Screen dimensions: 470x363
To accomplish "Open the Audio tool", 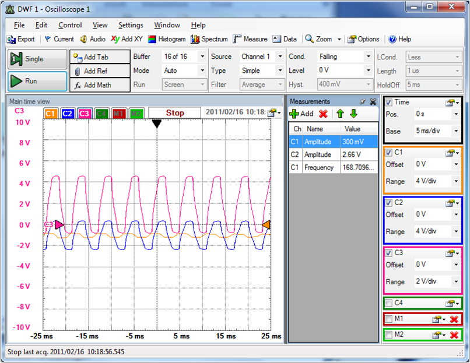I will [x=93, y=39].
